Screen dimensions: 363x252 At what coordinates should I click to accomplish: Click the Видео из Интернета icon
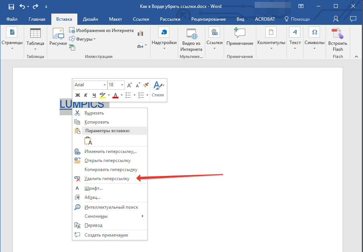click(x=191, y=40)
